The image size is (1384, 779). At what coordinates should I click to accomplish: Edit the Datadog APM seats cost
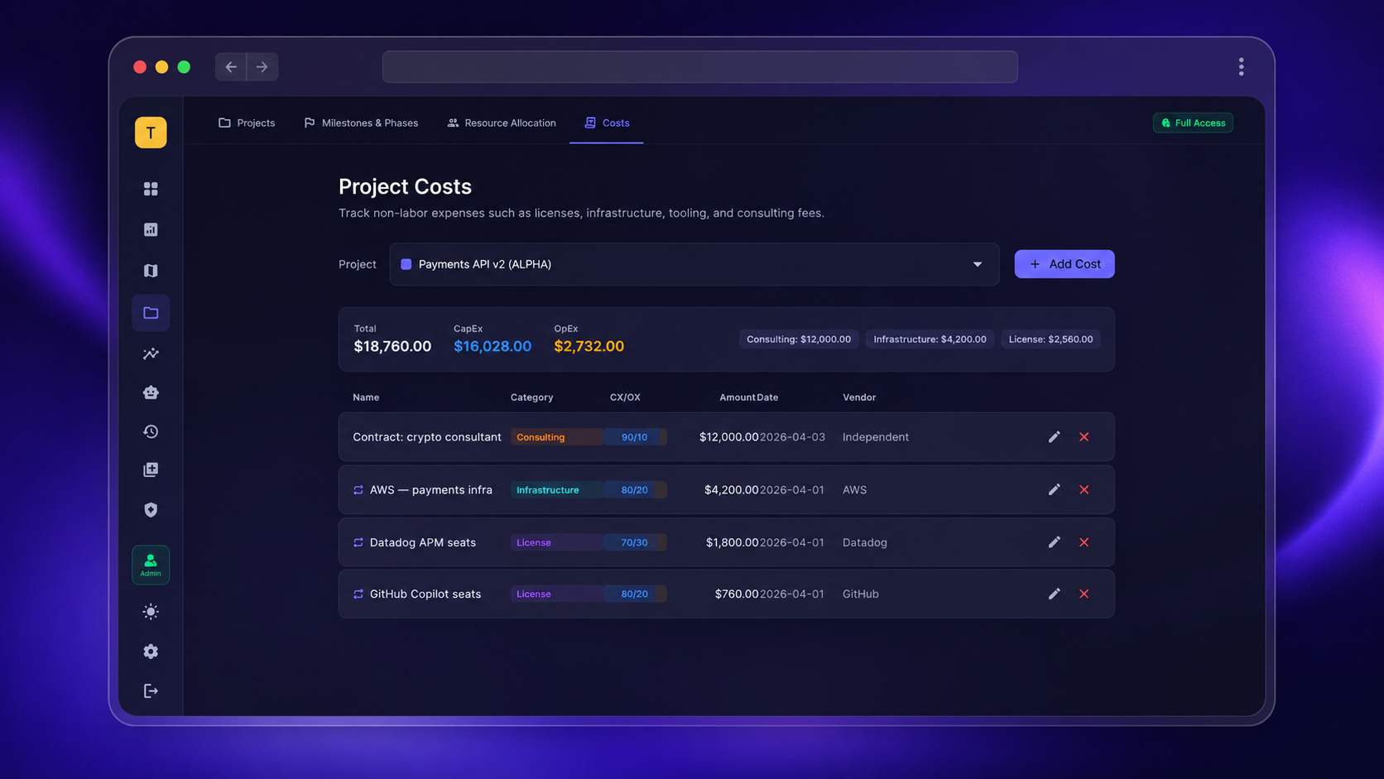[x=1054, y=542]
